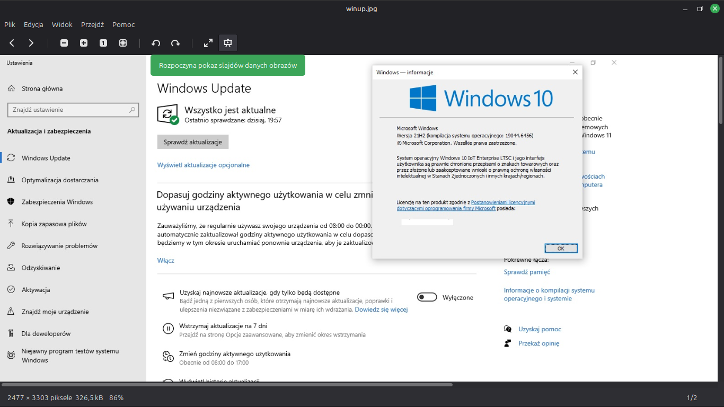This screenshot has height=407, width=724.
Task: Open Znajdź moje urządzenie in the sidebar
Action: (55, 312)
